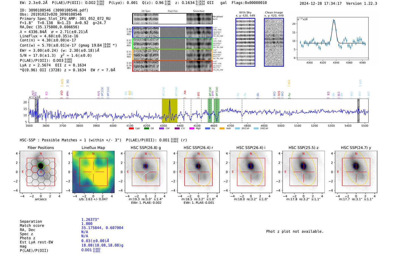
Task: Click the Separation value 1.26373"
Action: [90, 220]
